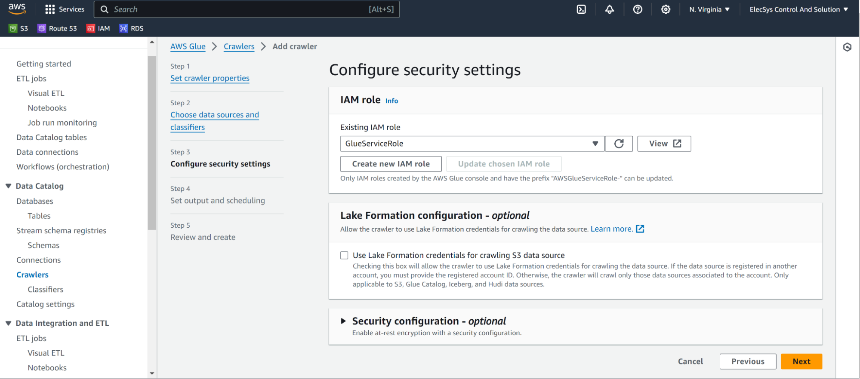This screenshot has width=860, height=379.
Task: Cancel the crawler creation
Action: pos(690,361)
